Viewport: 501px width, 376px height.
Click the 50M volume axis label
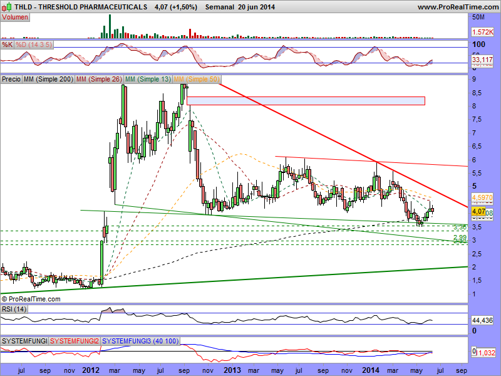478,18
